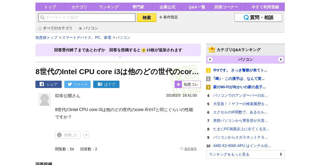
Task: Click the 共感した smiley button
Action: pos(68,135)
